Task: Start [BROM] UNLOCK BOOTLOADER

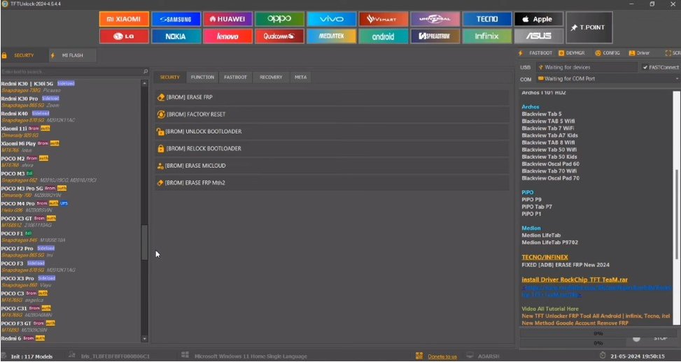Action: click(x=332, y=131)
